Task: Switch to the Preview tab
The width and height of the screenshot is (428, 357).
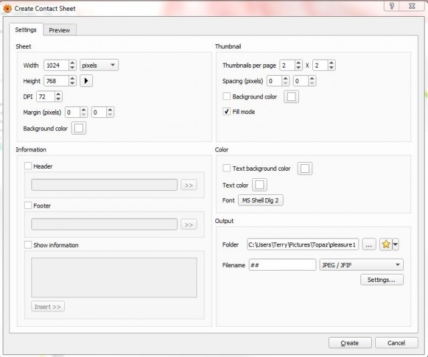Action: 60,30
